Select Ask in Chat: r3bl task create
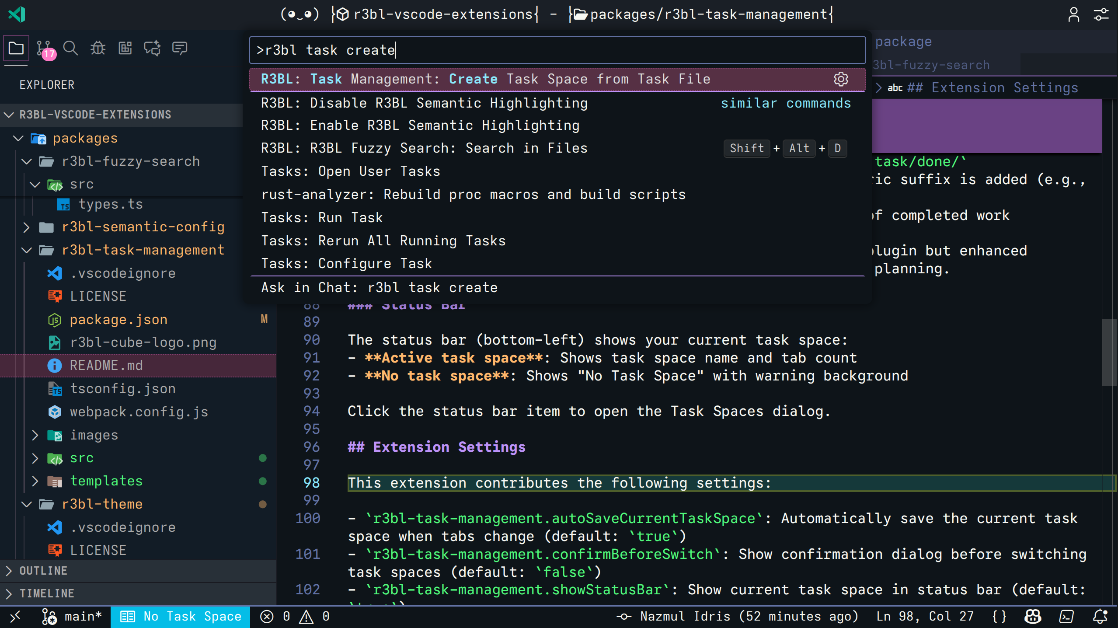This screenshot has width=1118, height=628. (x=379, y=287)
